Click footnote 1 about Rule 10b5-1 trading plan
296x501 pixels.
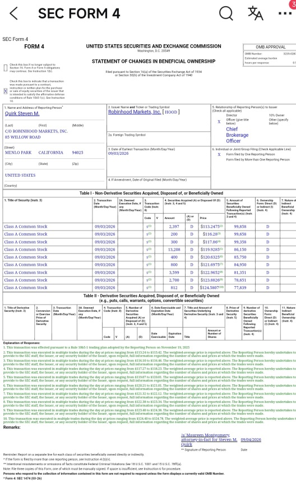(x=96, y=347)
